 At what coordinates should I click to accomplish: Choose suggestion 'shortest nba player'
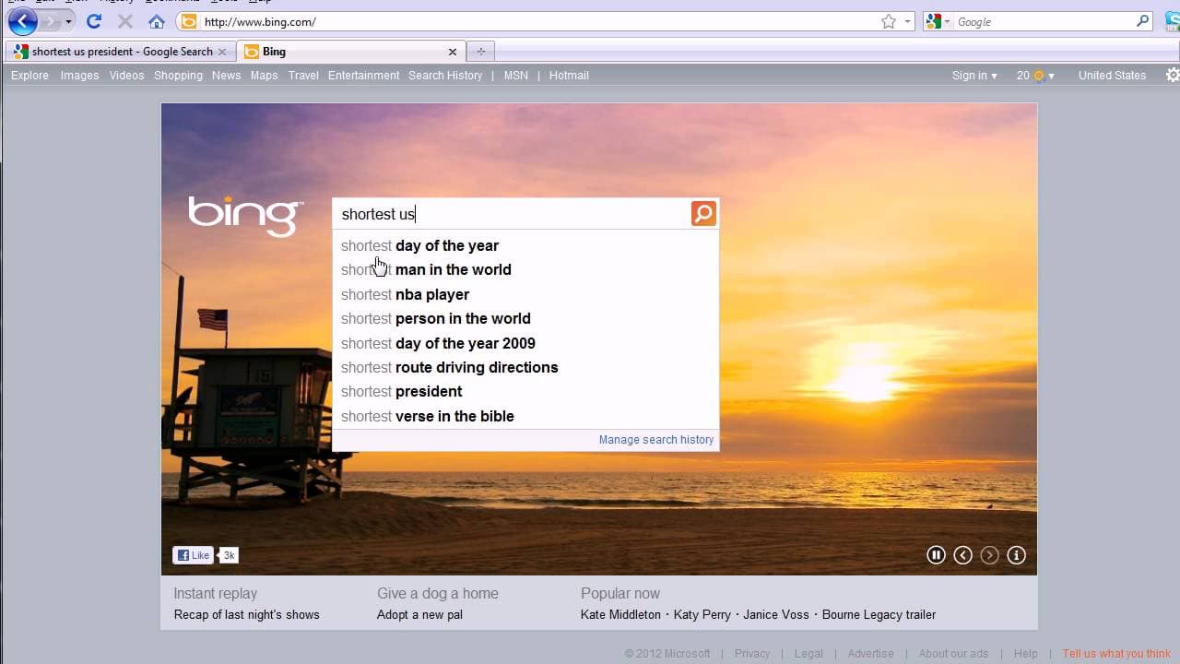point(525,294)
